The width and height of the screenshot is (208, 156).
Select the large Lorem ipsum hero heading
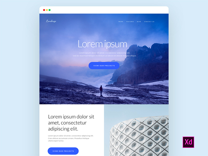(x=102, y=44)
